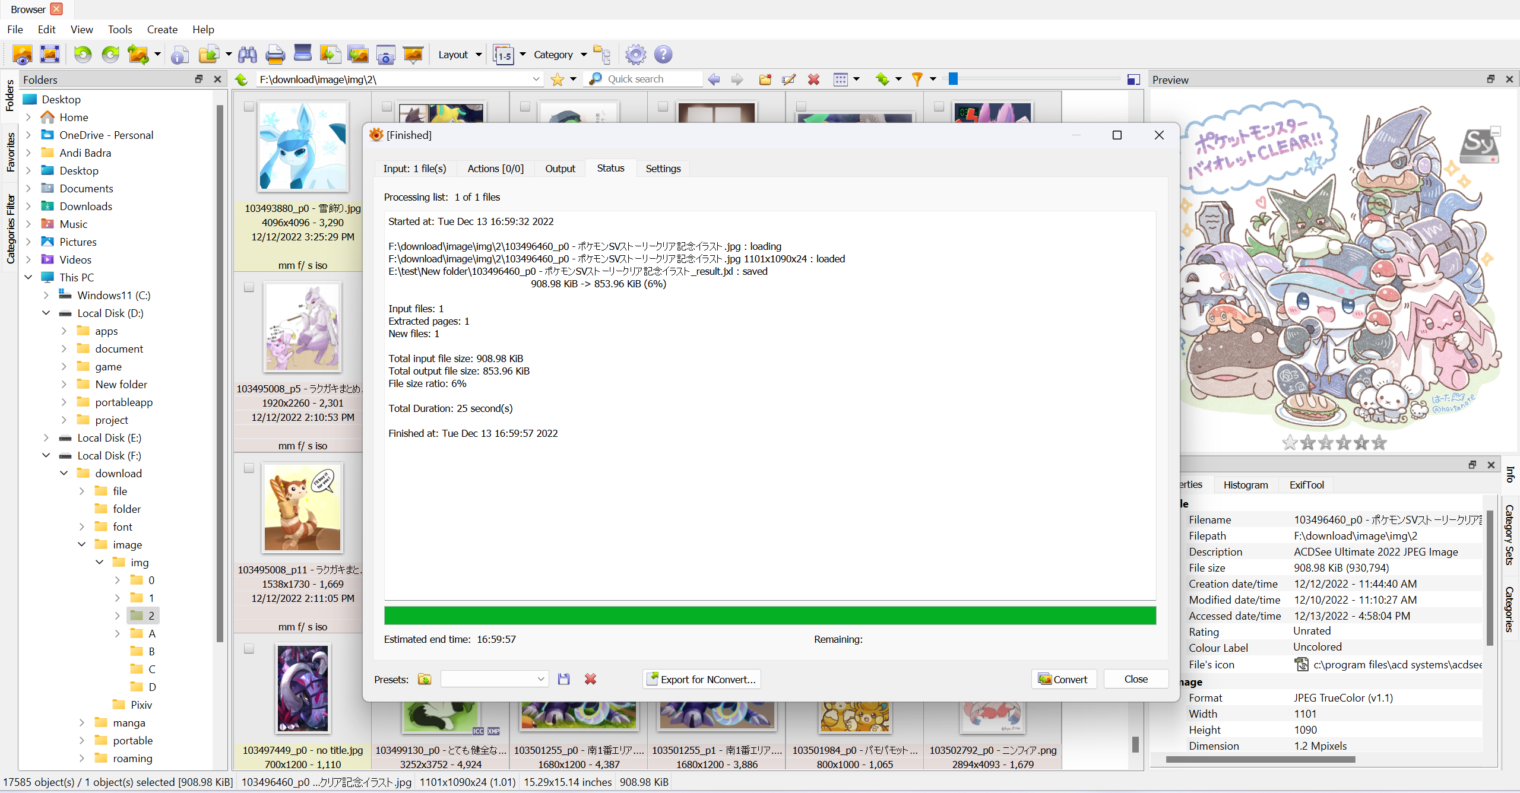Click the Capture screen camera icon

(385, 55)
